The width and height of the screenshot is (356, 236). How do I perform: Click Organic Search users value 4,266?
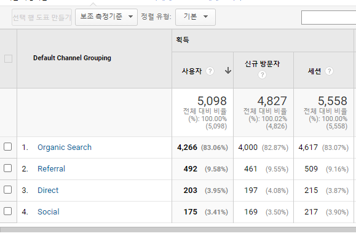click(x=187, y=147)
